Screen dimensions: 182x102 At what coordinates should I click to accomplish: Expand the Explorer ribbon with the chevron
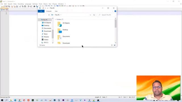tap(113, 11)
